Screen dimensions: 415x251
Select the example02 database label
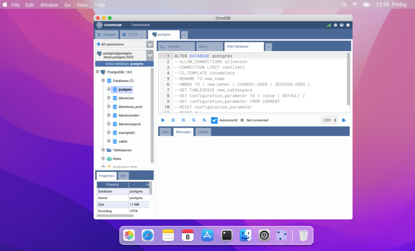127,133
